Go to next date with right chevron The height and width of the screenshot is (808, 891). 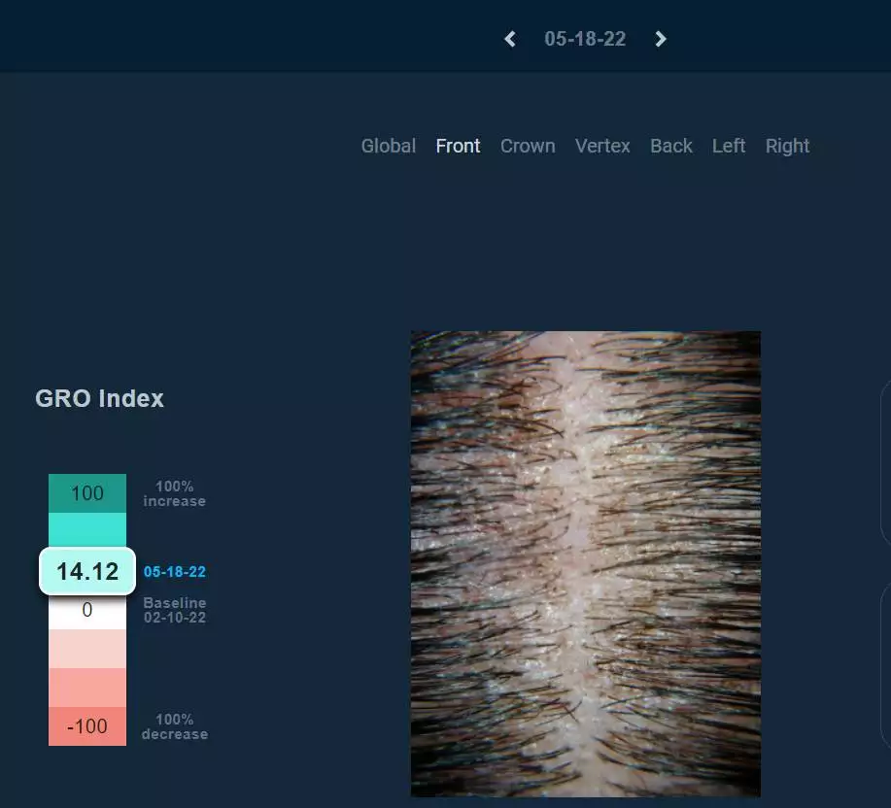coord(661,39)
